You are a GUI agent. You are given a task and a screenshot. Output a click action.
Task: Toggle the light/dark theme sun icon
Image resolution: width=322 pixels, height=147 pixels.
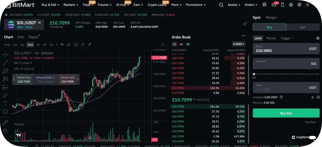click(308, 5)
